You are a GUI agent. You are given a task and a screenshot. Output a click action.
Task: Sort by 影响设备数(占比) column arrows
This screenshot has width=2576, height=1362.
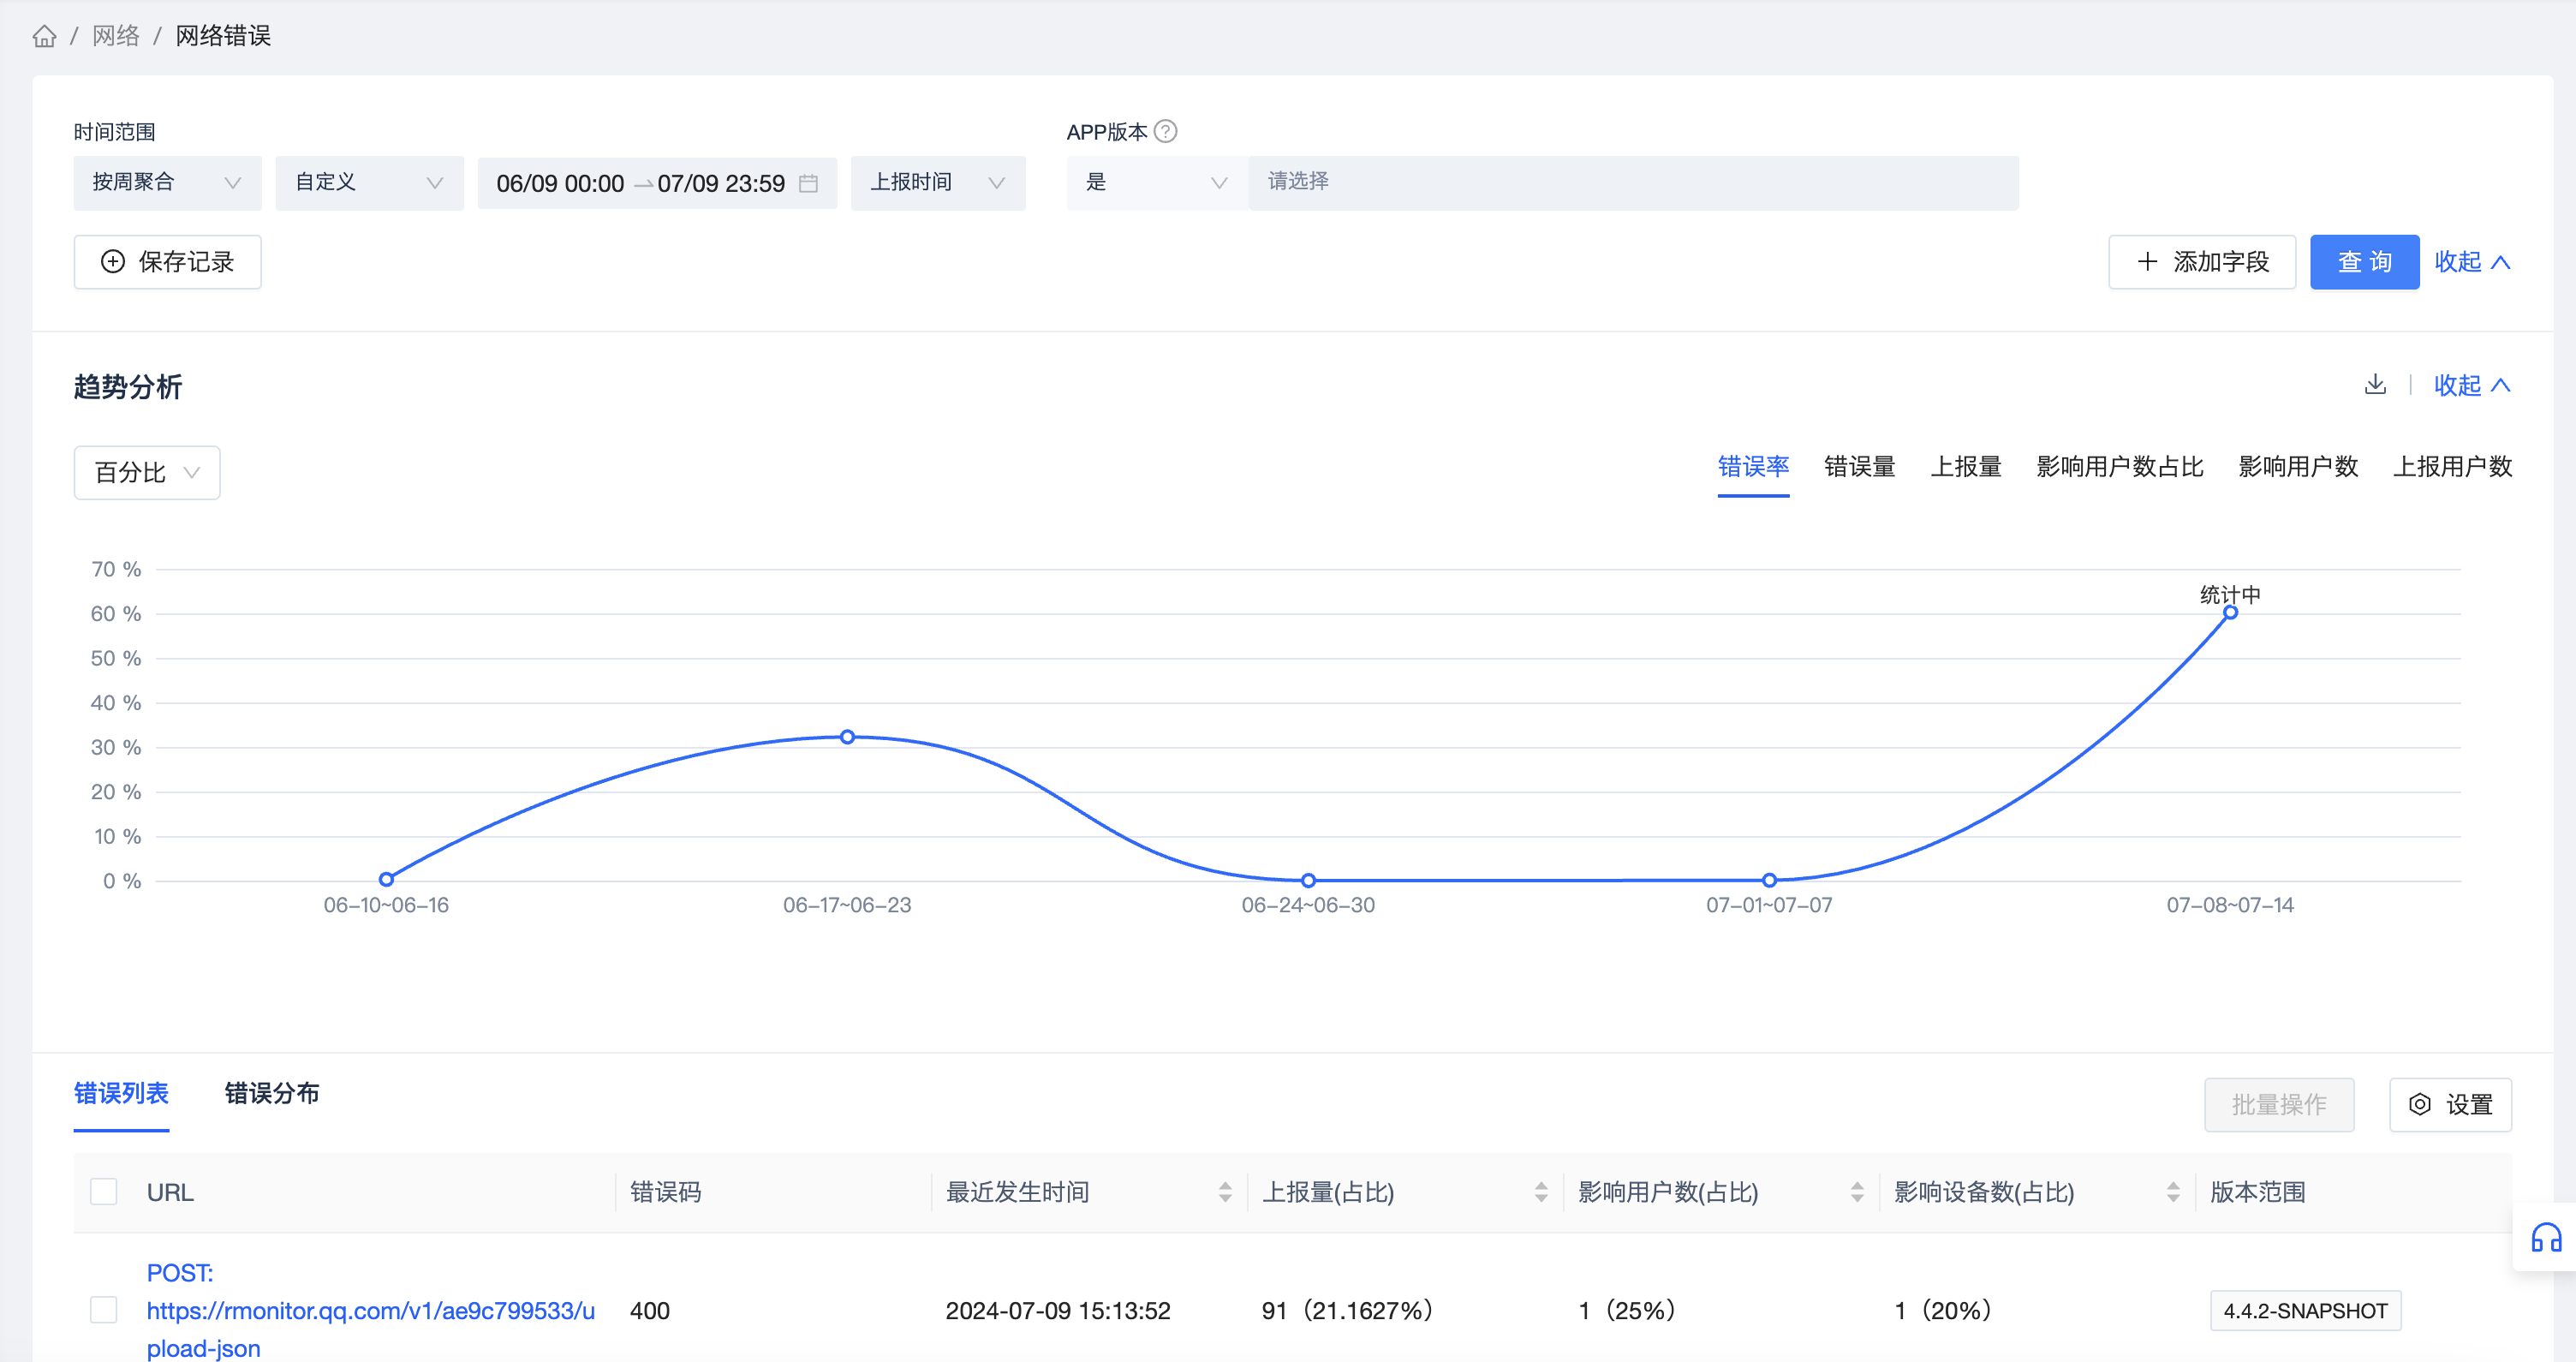(x=2173, y=1191)
